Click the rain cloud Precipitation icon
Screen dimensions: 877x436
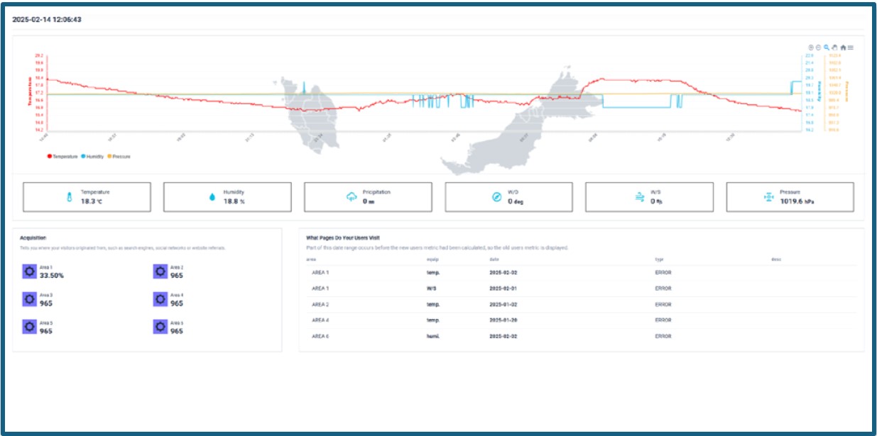[x=351, y=197]
